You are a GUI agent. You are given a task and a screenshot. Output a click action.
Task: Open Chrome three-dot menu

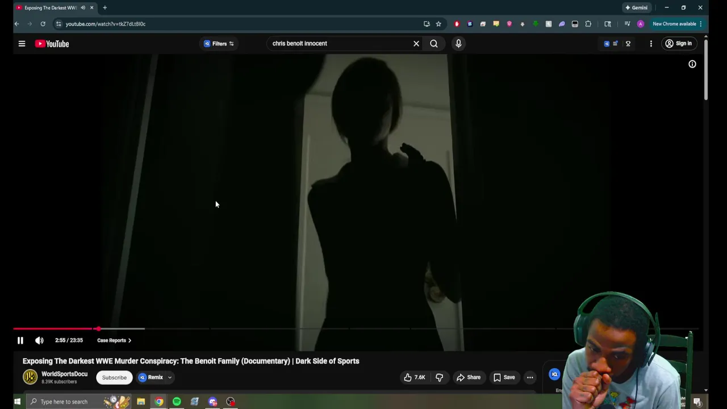point(701,24)
